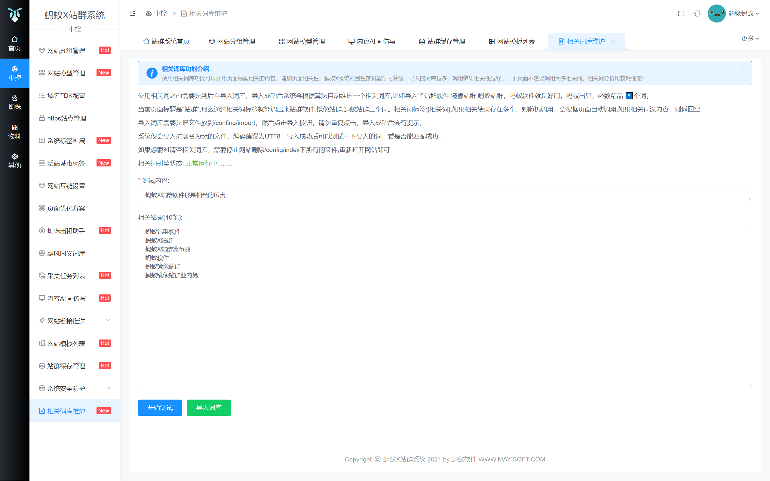Open the 其他 section icon

click(15, 161)
